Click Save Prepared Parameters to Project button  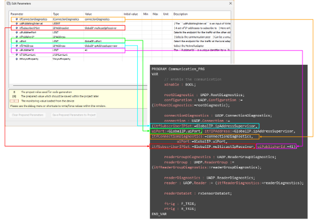(x=74, y=115)
